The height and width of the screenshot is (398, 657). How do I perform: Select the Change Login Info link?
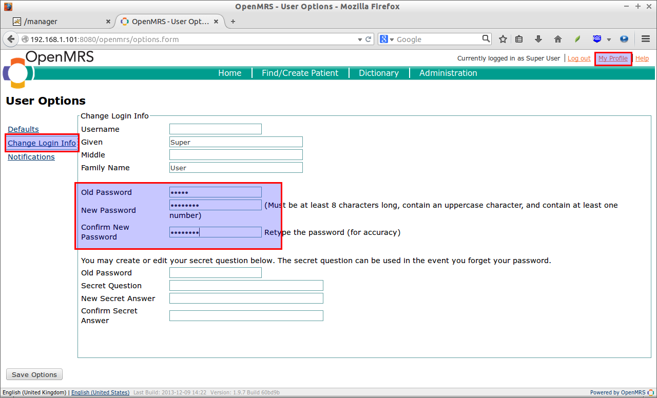[42, 143]
